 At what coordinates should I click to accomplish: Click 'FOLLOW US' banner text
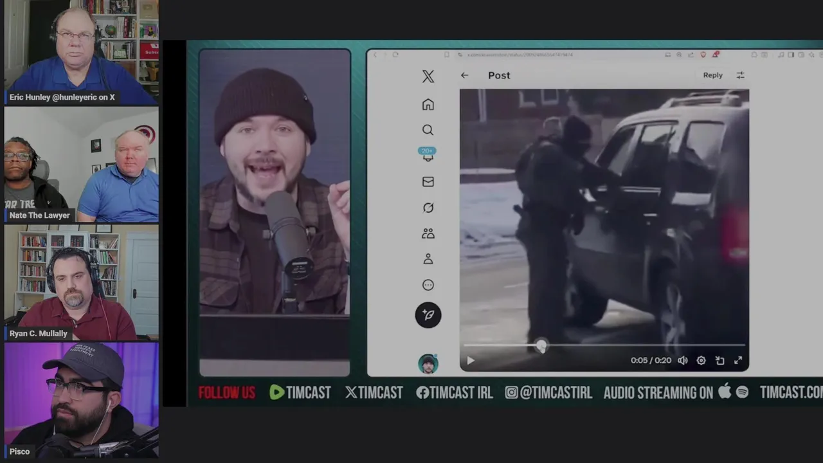pos(226,392)
